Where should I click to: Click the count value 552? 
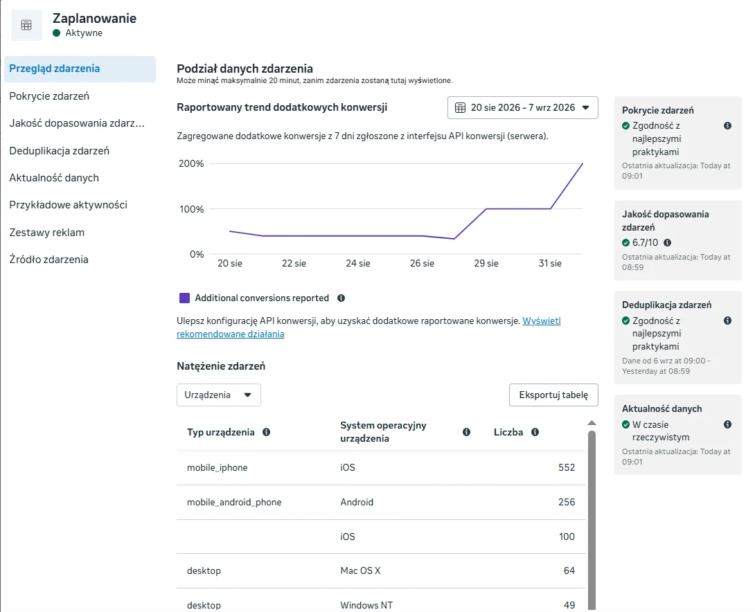[x=567, y=468]
